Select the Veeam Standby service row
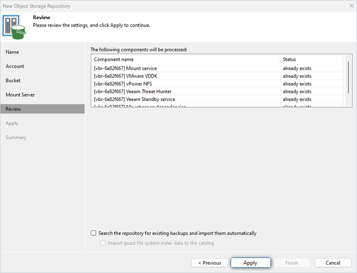The image size is (357, 273). pyautogui.click(x=134, y=99)
